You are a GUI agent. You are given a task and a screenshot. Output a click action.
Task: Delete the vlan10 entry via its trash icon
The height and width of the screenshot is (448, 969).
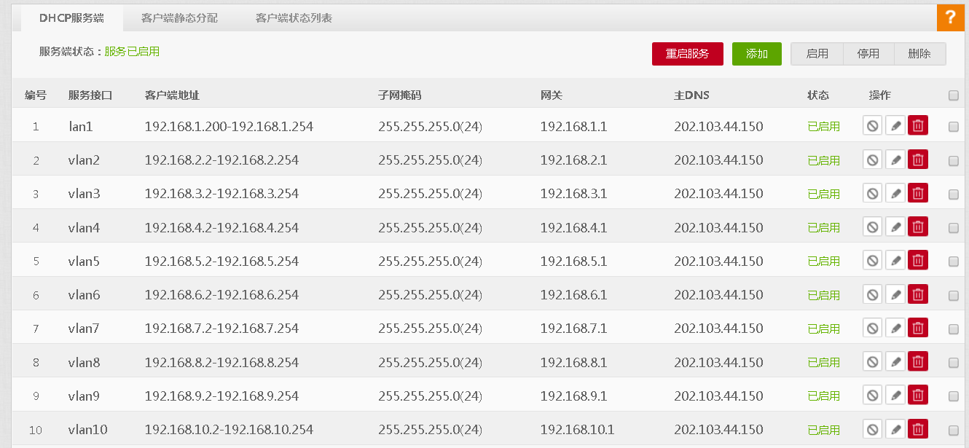918,429
